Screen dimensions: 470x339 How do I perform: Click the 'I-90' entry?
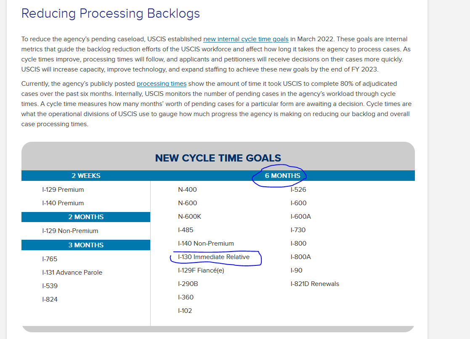click(297, 271)
